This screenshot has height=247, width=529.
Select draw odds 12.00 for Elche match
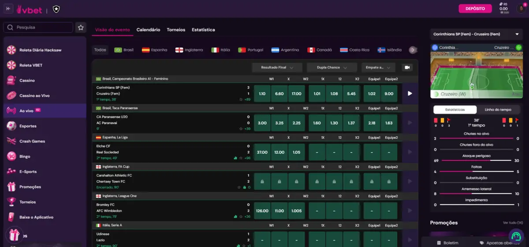[x=279, y=152]
